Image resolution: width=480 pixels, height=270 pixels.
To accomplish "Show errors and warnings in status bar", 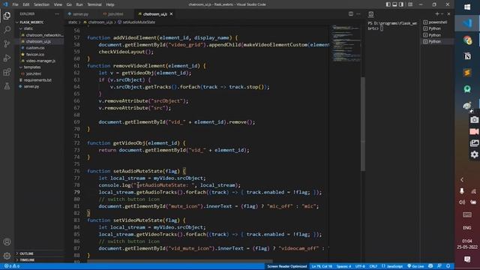I will point(12,266).
